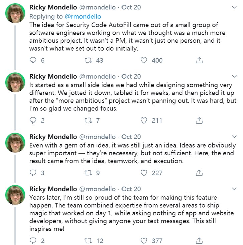Retweet the tweet with 12 retweets
Screen dimensions: 243x245
[x=89, y=240]
